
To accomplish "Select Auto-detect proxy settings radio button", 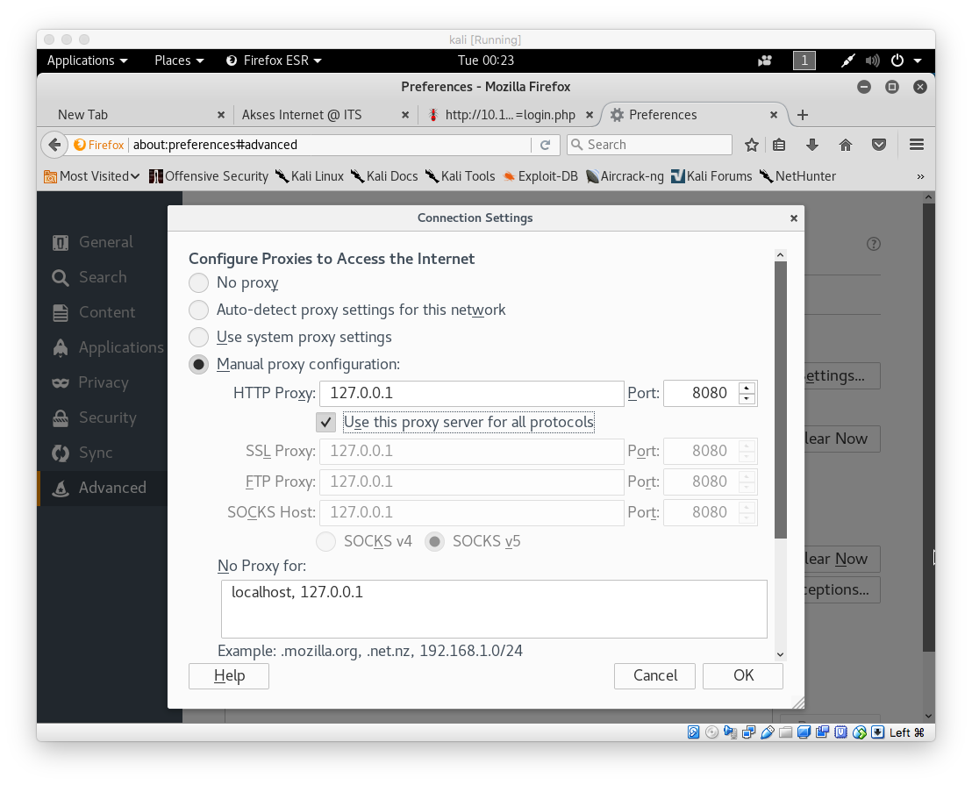I will (199, 310).
